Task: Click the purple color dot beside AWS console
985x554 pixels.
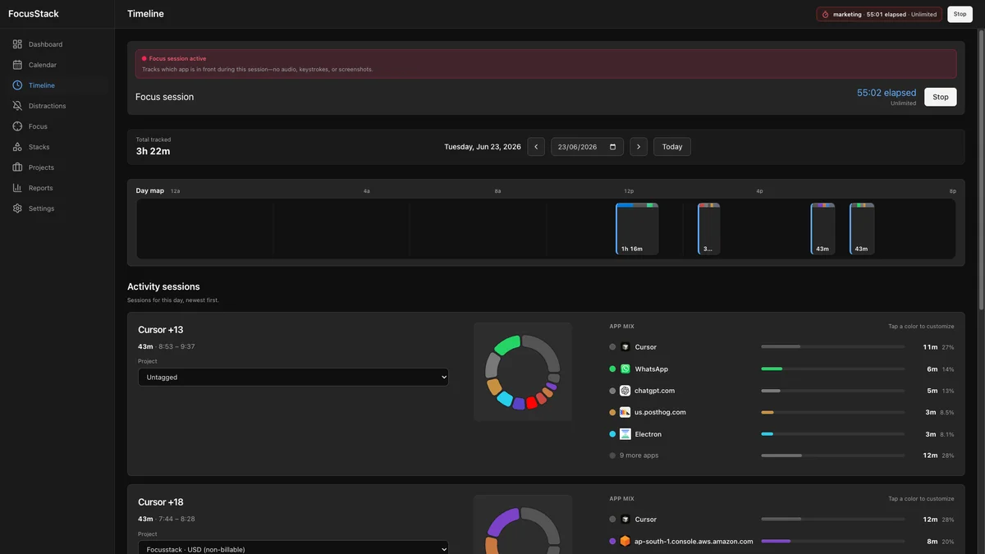Action: click(x=612, y=542)
